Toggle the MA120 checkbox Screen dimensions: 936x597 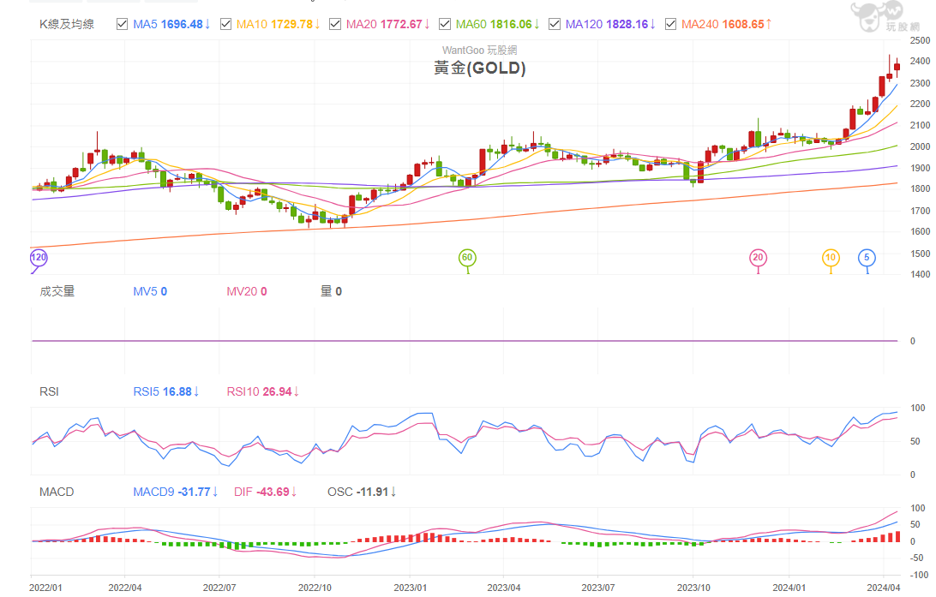coord(555,25)
